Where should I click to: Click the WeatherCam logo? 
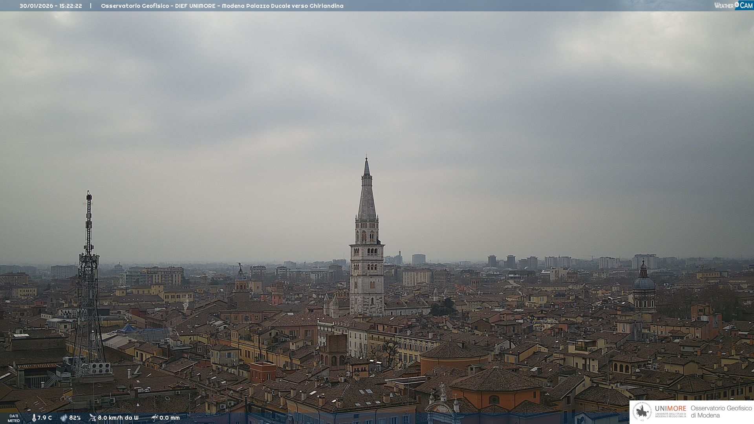(733, 5)
